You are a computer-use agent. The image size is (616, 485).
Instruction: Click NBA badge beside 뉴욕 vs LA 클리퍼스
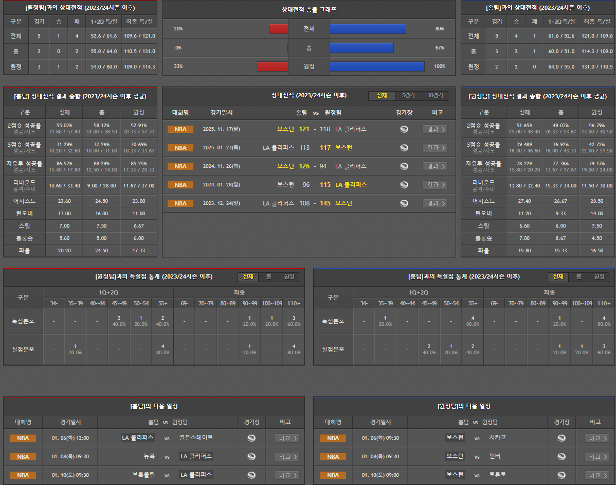pos(23,457)
